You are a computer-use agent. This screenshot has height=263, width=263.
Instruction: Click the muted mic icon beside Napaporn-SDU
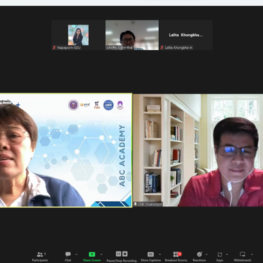[x=54, y=48]
